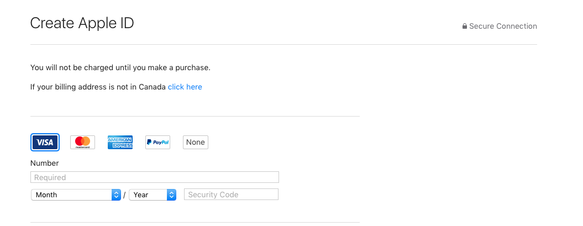The height and width of the screenshot is (226, 583).
Task: Click the "You will not be charged" notice
Action: 120,68
